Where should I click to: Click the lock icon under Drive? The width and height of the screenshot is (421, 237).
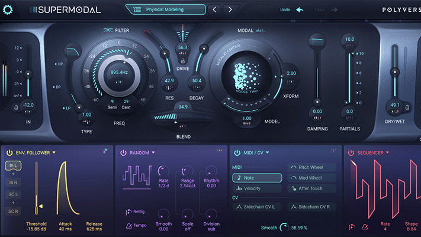(182, 60)
